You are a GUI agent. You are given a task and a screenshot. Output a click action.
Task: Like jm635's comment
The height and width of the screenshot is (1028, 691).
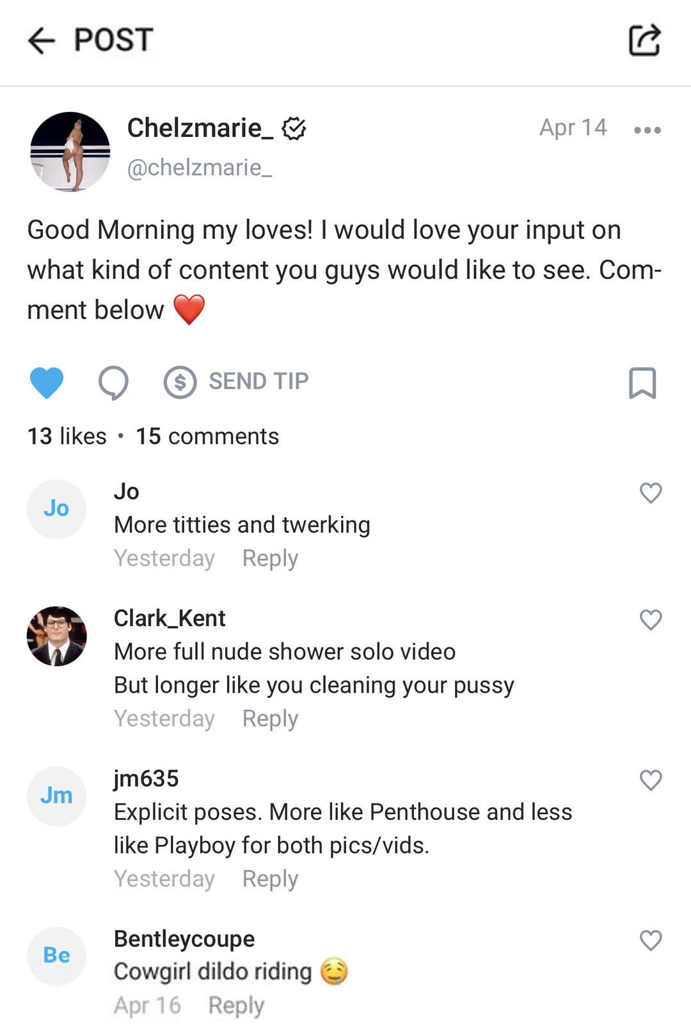coord(650,780)
